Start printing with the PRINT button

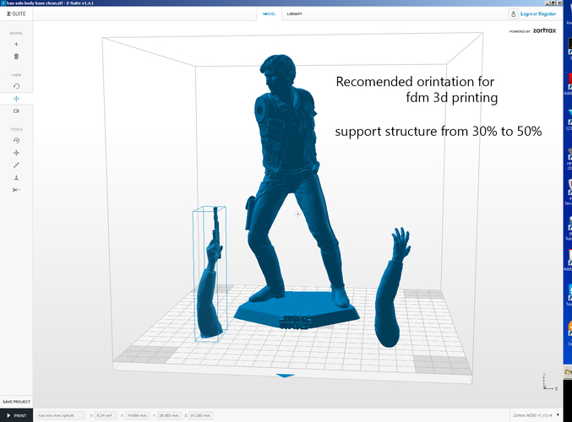point(16,415)
